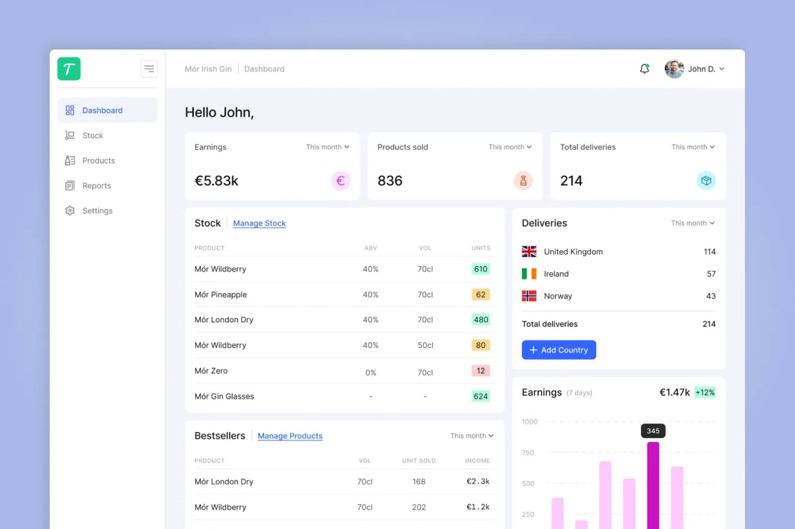
Task: Change Deliveries panel This month filter
Action: [x=693, y=223]
